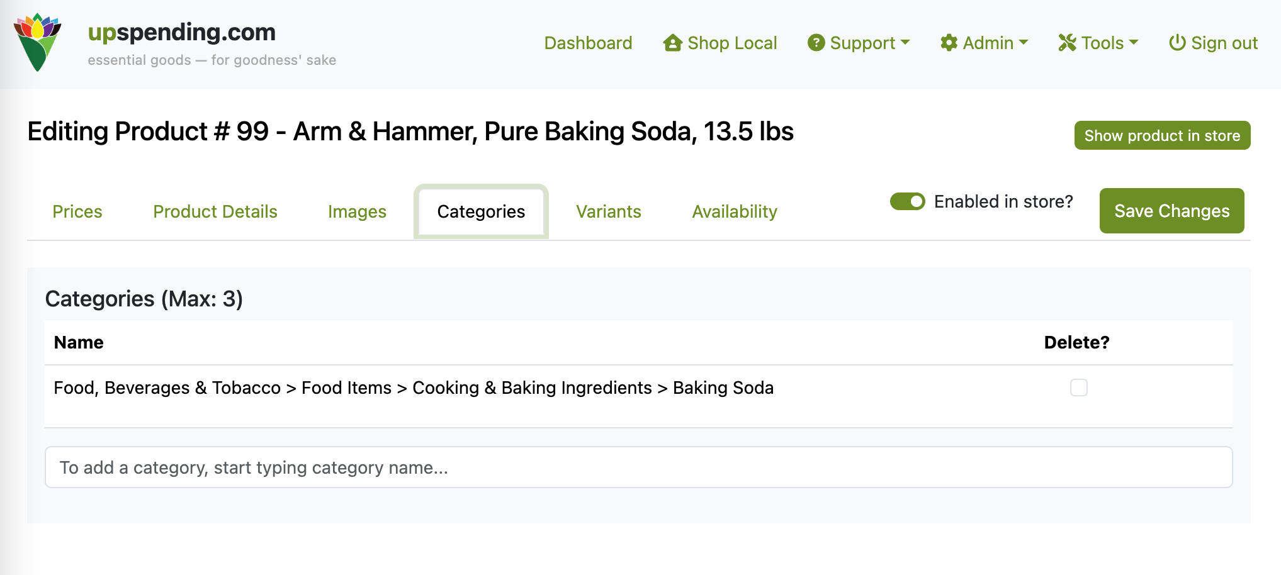
Task: Click the Support question mark icon
Action: (x=816, y=43)
